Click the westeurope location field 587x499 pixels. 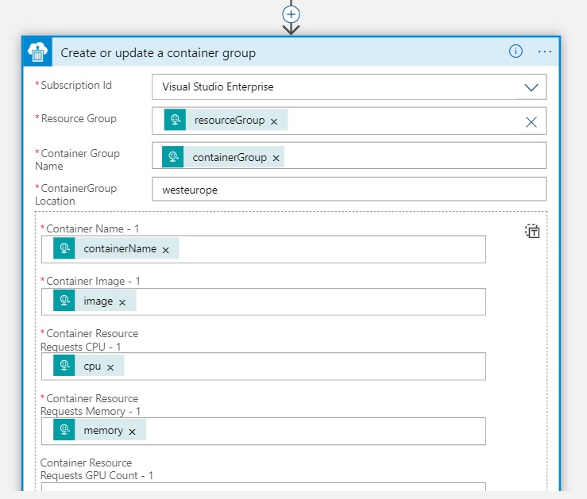[x=348, y=190]
